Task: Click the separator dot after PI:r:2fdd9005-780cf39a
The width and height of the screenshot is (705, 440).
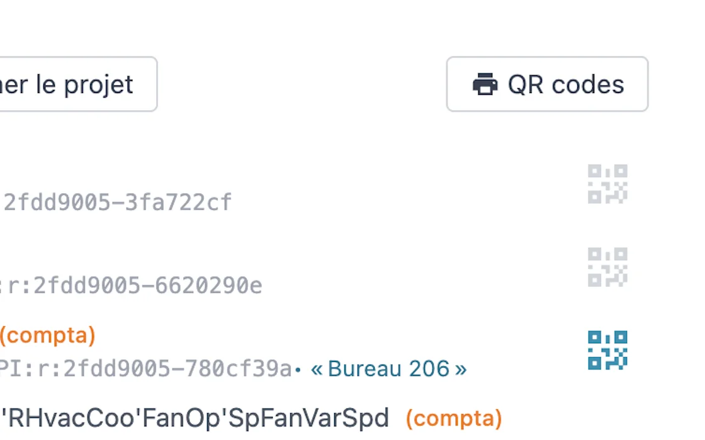Action: [x=299, y=371]
